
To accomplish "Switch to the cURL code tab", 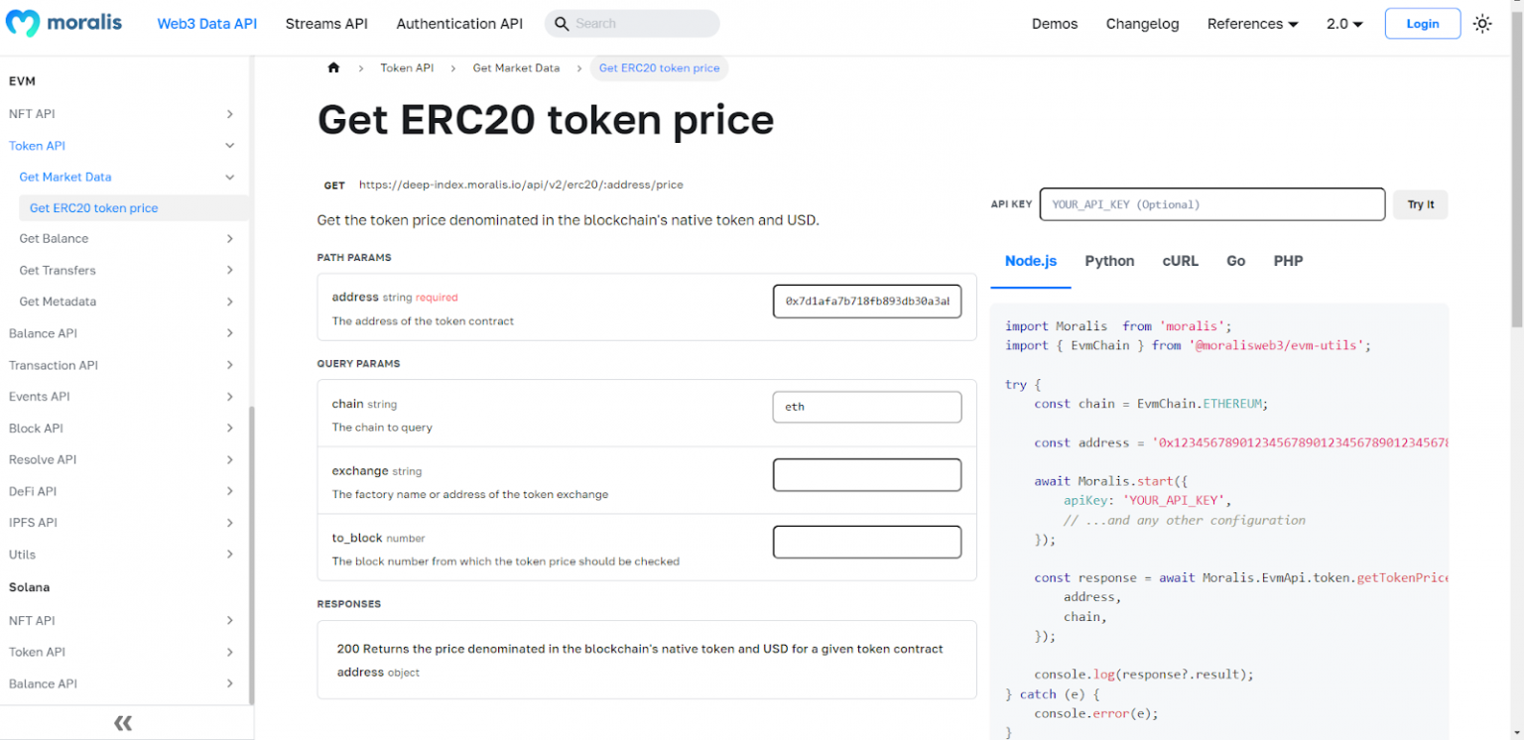I will click(1180, 261).
